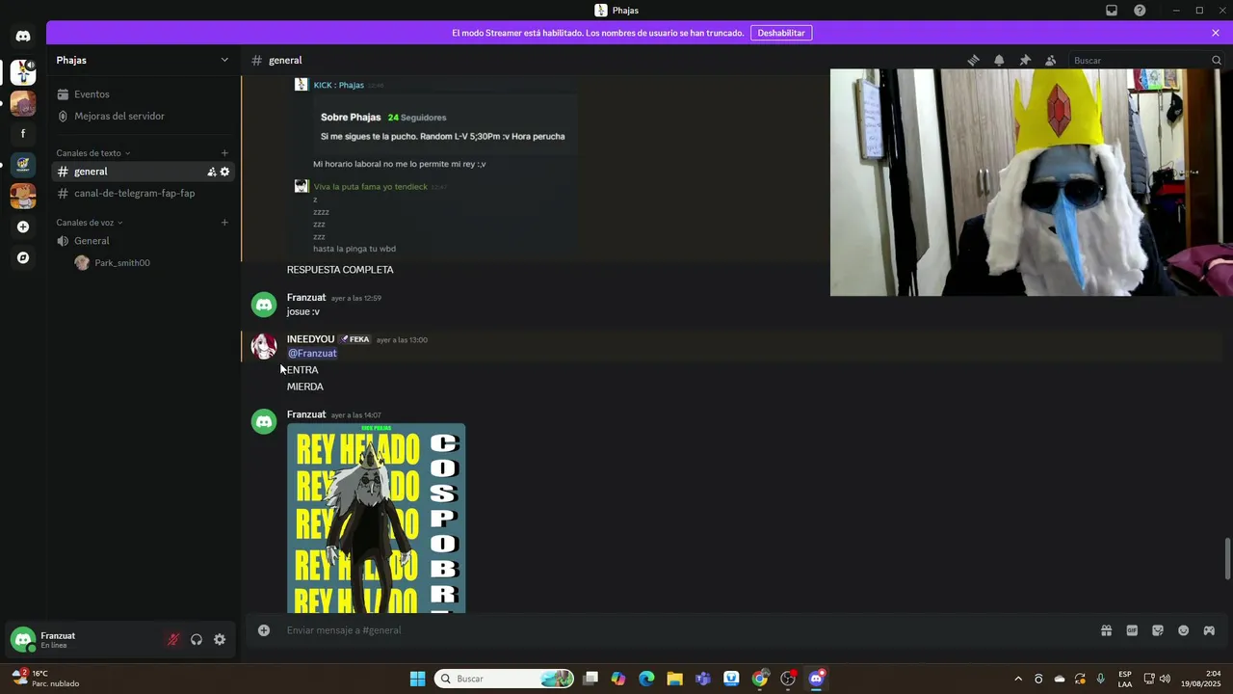Open the server with letter f icon
The image size is (1233, 694).
point(23,134)
